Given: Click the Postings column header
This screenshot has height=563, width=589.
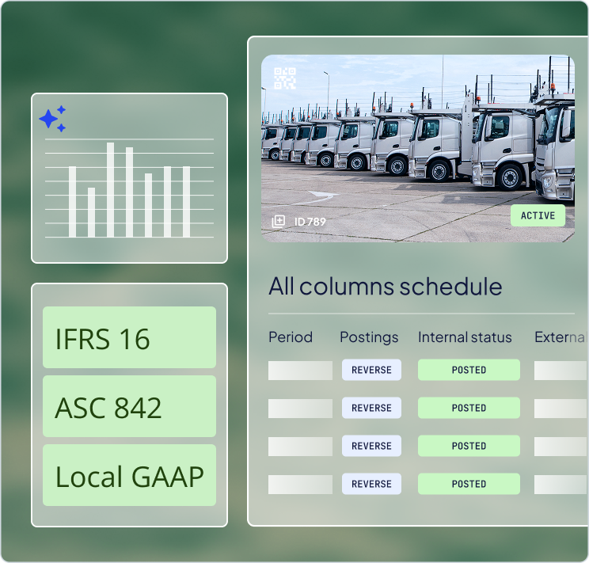Looking at the screenshot, I should click(x=369, y=337).
